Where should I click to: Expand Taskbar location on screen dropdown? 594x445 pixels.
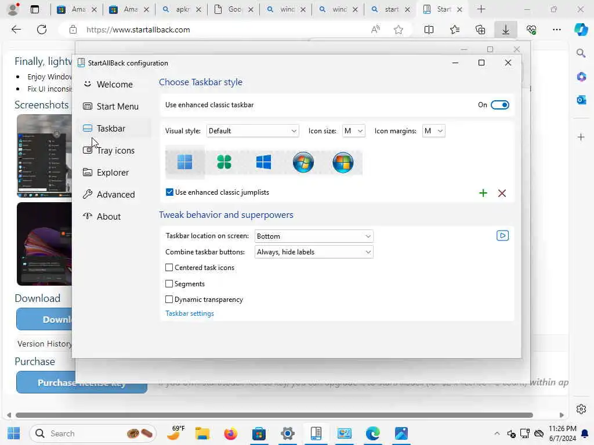click(x=314, y=236)
